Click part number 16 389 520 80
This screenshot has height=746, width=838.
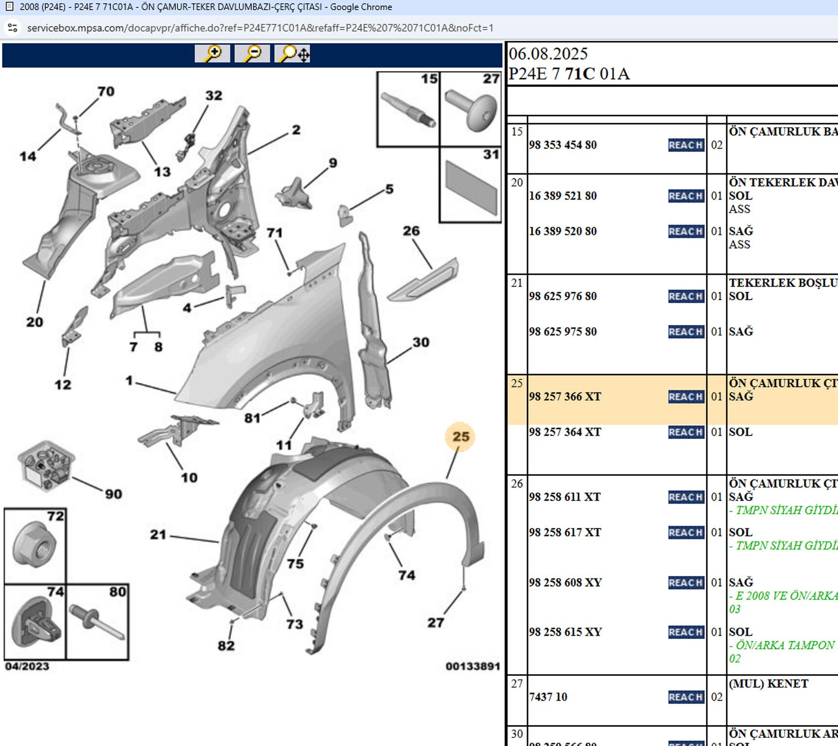click(x=563, y=232)
